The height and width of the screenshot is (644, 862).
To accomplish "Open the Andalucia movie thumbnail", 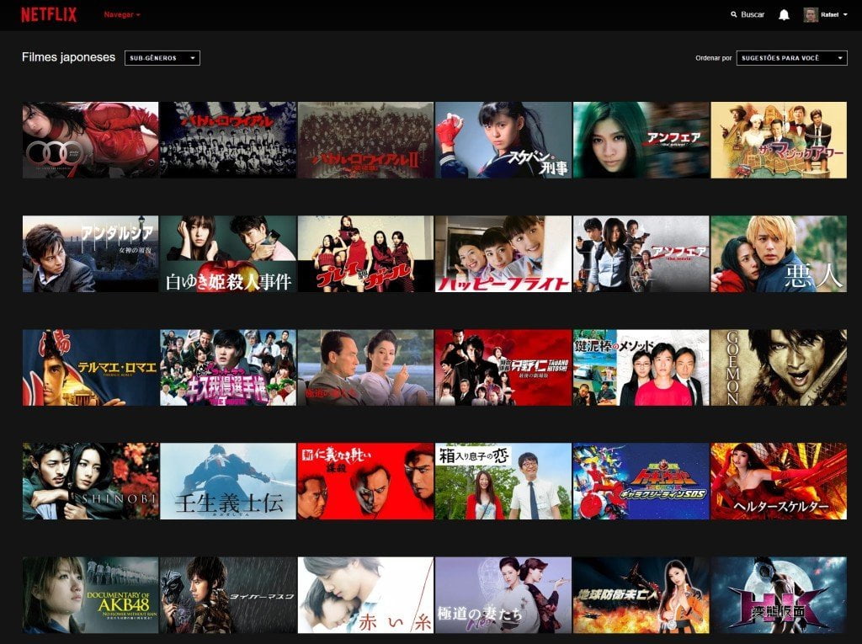I will tap(90, 253).
